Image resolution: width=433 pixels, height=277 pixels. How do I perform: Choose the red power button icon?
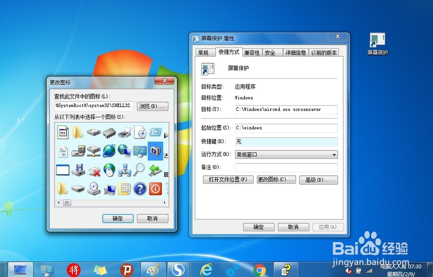pos(155,189)
